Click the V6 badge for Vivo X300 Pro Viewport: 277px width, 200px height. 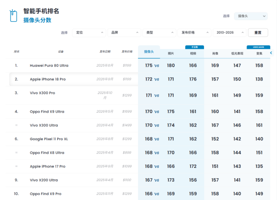coord(157,96)
